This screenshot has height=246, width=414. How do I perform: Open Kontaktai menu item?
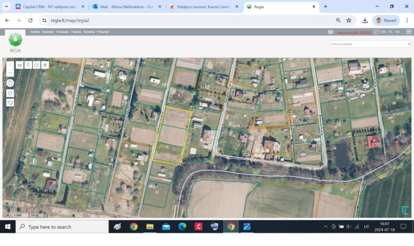pos(89,32)
